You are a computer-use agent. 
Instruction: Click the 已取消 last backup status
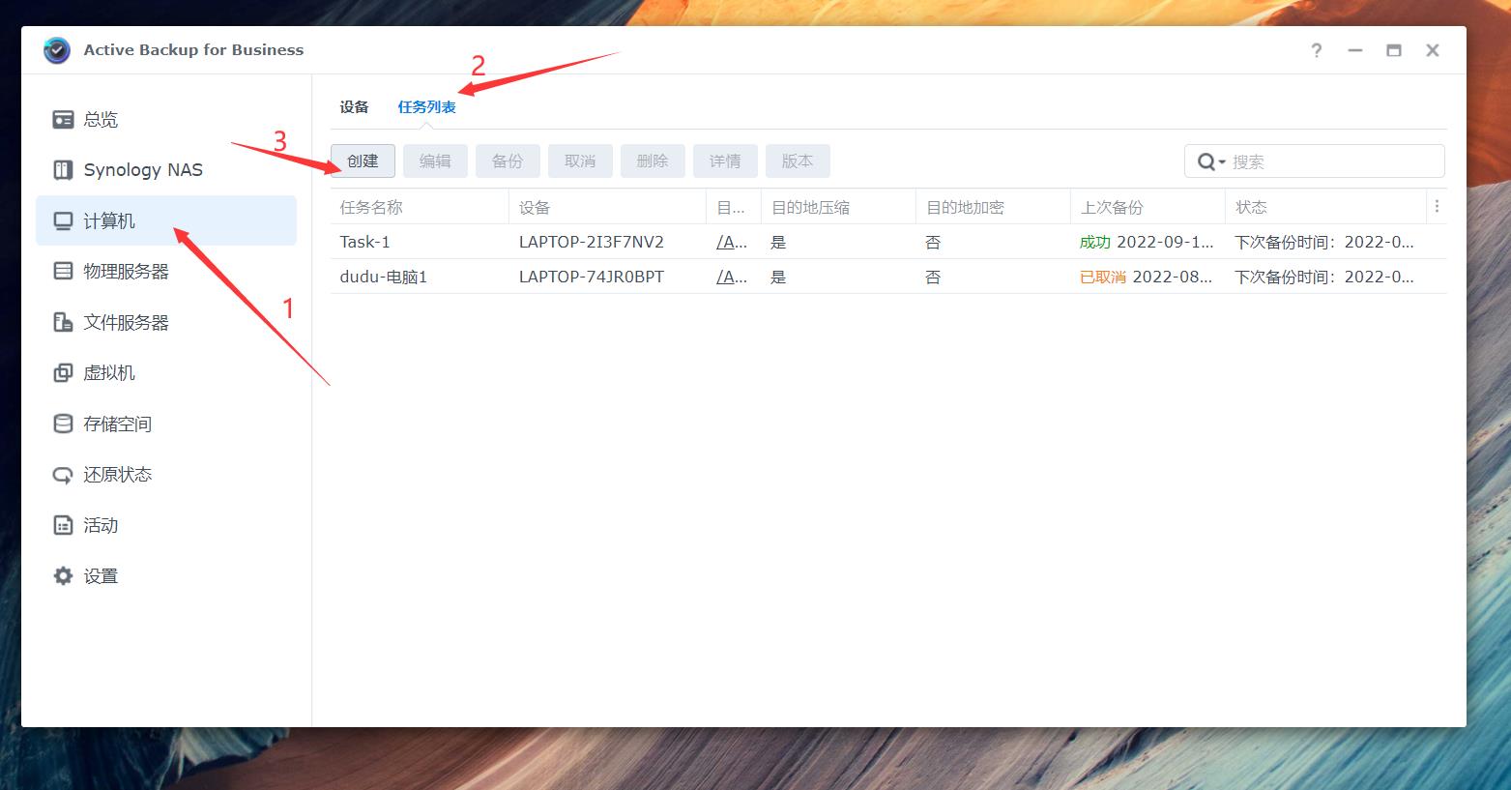1103,277
